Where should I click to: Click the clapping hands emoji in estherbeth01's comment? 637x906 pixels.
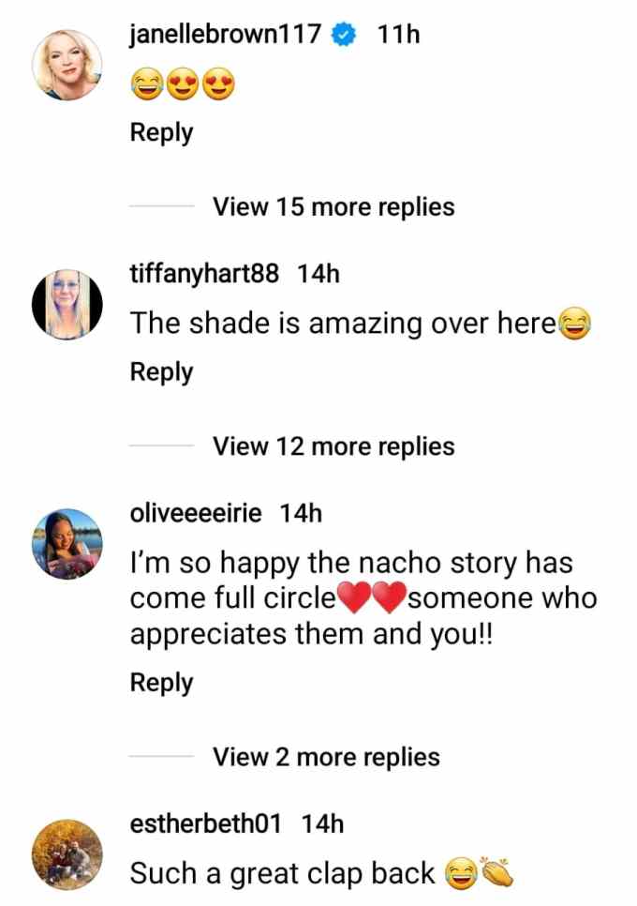click(x=497, y=873)
